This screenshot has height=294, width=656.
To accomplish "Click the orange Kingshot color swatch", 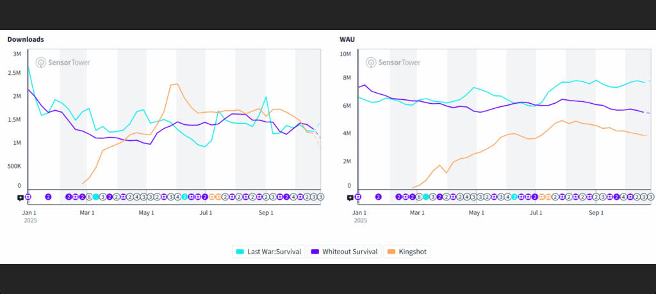I will click(x=391, y=252).
